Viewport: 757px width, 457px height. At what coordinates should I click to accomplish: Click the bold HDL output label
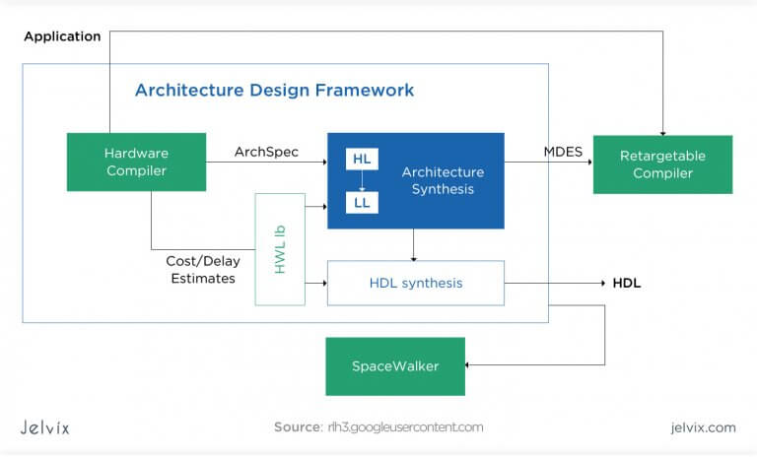pos(627,283)
